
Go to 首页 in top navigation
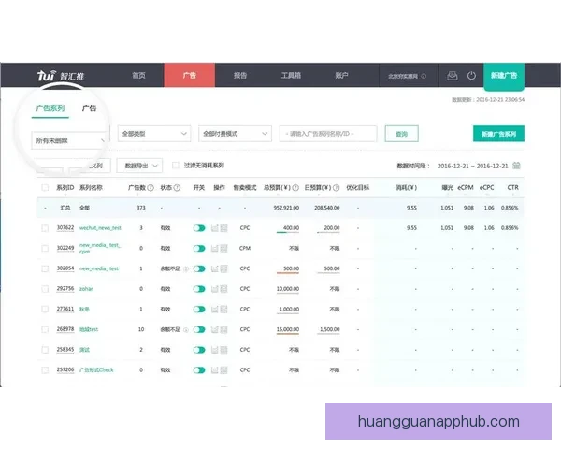coord(138,75)
